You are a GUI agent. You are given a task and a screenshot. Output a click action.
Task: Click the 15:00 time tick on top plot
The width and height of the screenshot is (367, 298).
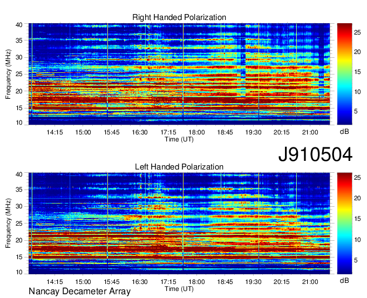pos(83,132)
